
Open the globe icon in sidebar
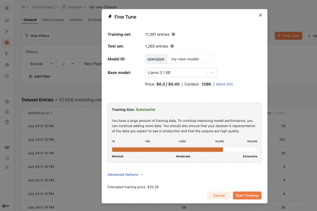point(7,65)
